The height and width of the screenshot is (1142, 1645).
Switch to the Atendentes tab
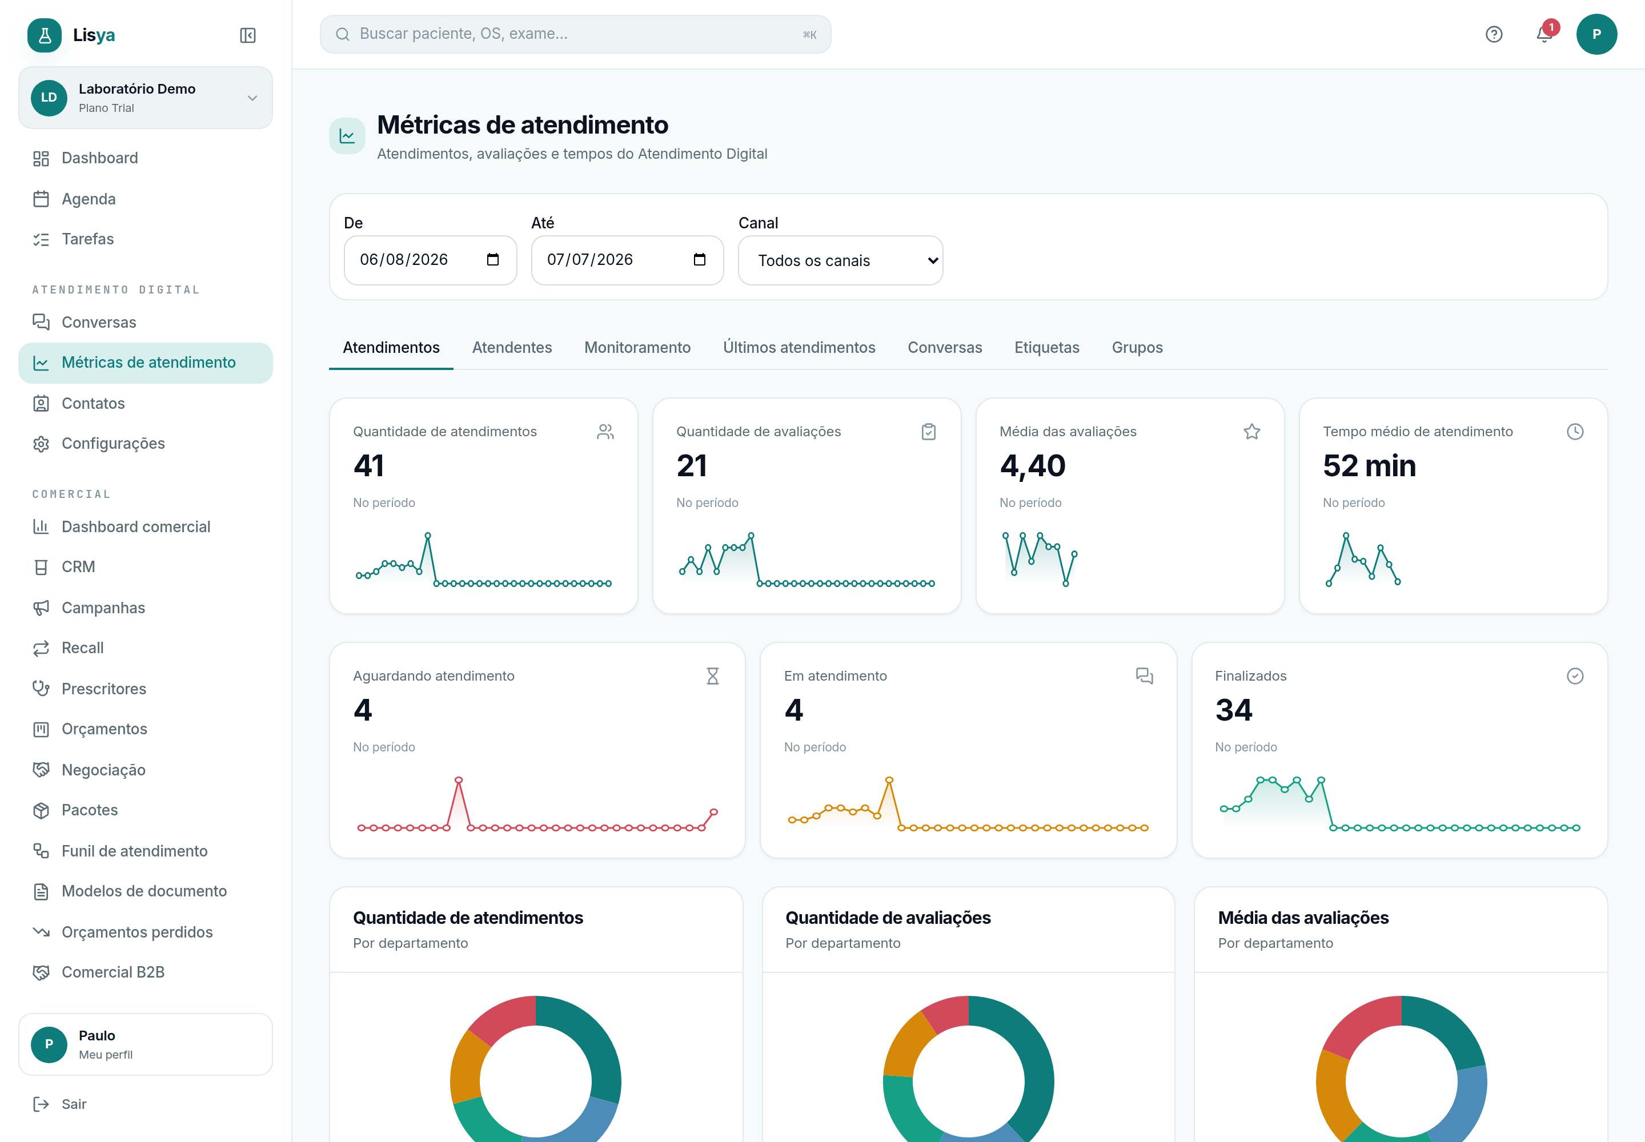coord(512,348)
